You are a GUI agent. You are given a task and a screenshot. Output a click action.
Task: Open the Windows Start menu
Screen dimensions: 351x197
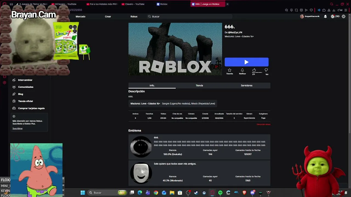coord(83,193)
